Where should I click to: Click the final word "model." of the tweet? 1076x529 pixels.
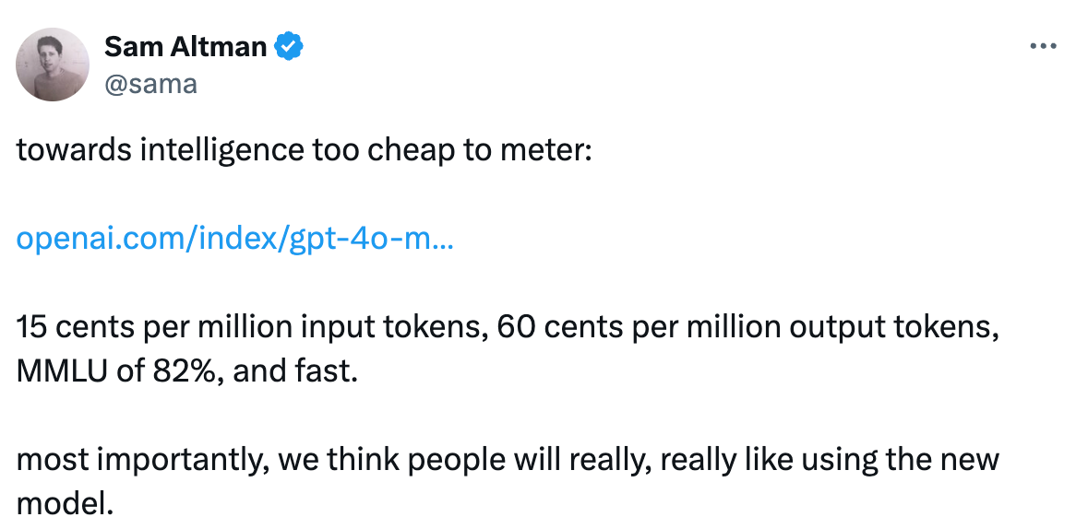tap(65, 504)
